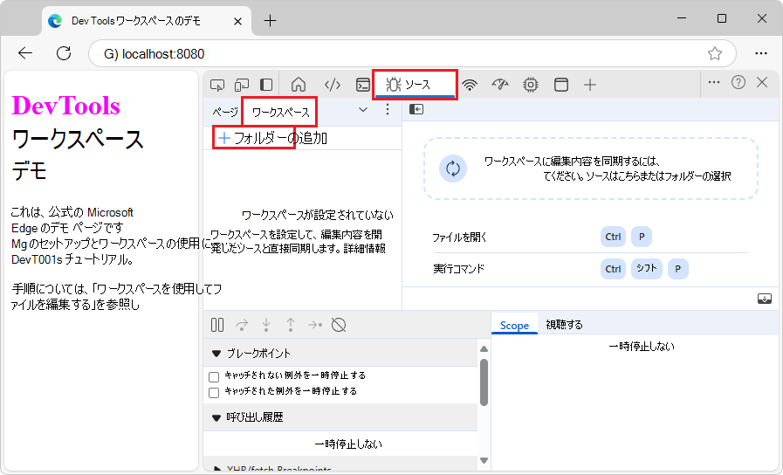
Task: Click the Inspect element tool icon
Action: (x=217, y=85)
